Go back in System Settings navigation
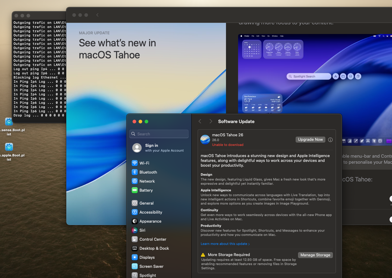Image resolution: width=392 pixels, height=278 pixels. (200, 121)
